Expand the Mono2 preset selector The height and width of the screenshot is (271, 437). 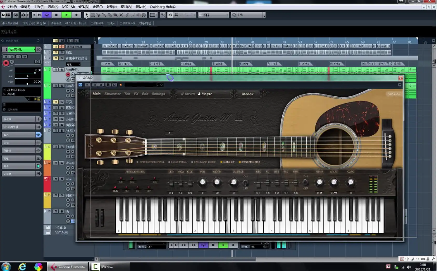[x=248, y=94]
